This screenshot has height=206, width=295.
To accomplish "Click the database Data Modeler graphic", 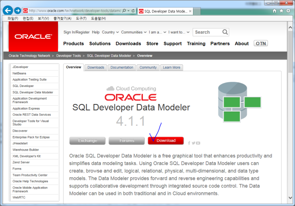I will [x=239, y=102].
